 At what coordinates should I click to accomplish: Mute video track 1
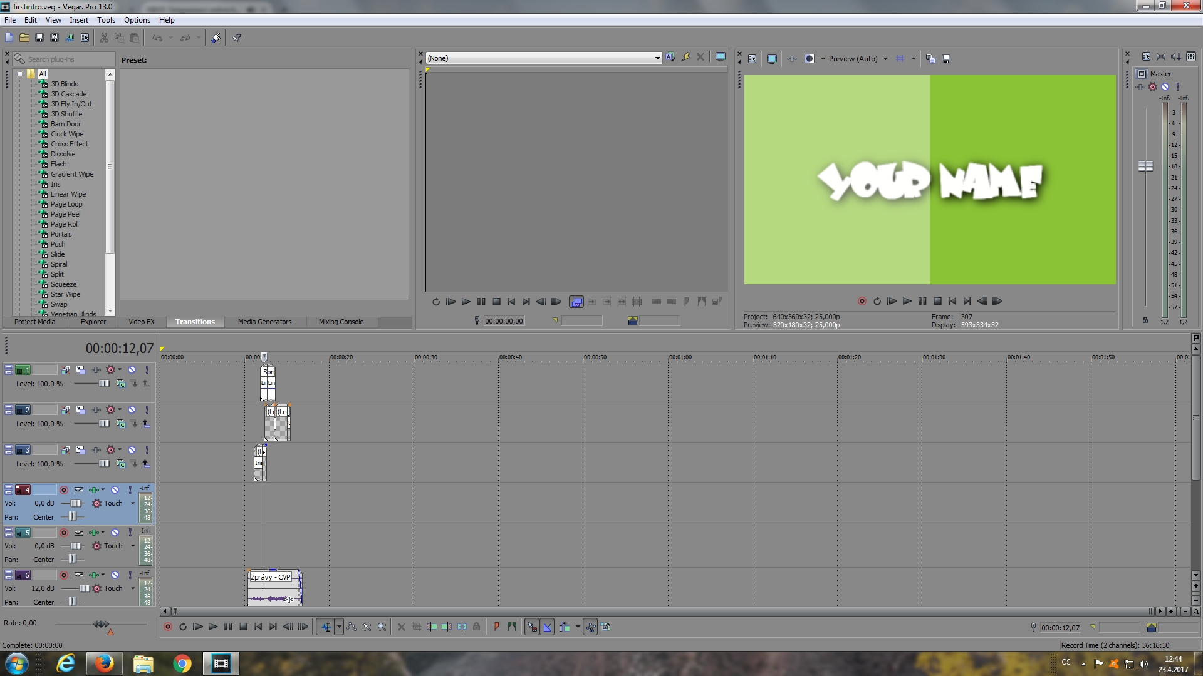point(132,370)
